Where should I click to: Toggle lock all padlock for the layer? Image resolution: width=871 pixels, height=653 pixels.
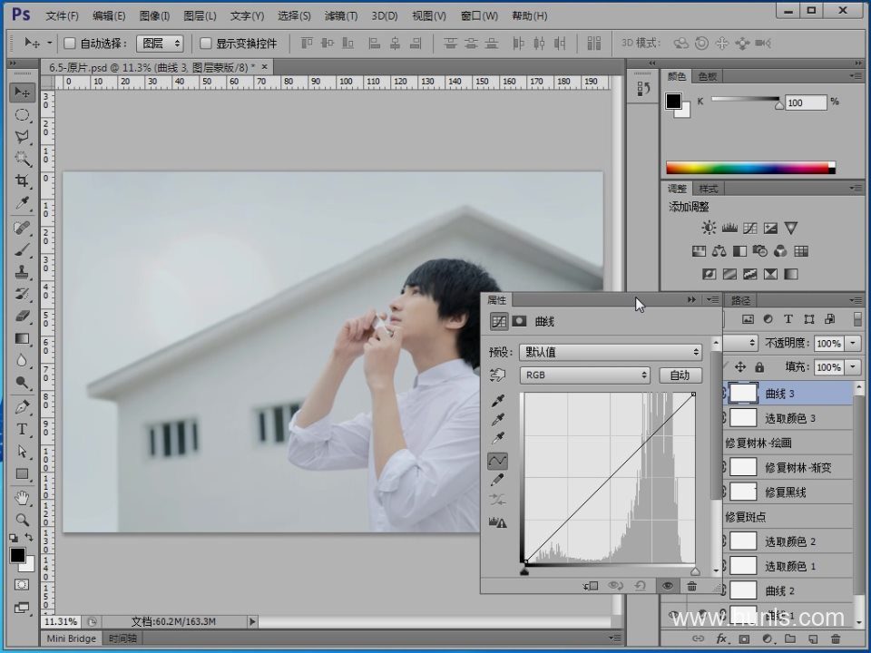(x=759, y=367)
